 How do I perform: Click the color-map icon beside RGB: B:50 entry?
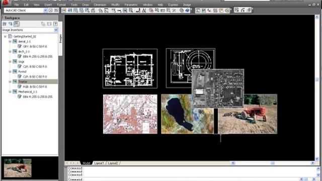20,87
